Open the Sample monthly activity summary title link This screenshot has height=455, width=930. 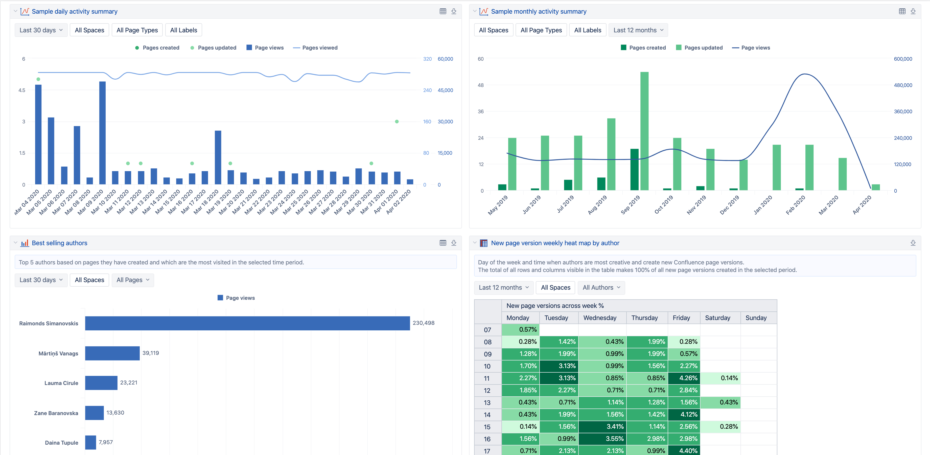pyautogui.click(x=539, y=12)
